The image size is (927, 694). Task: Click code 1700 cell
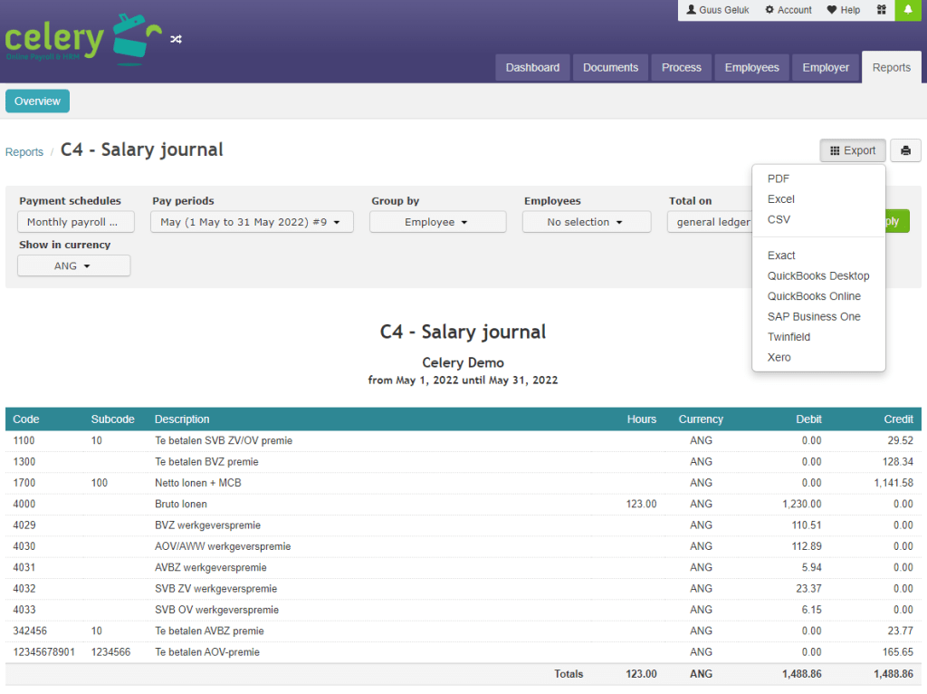point(24,484)
